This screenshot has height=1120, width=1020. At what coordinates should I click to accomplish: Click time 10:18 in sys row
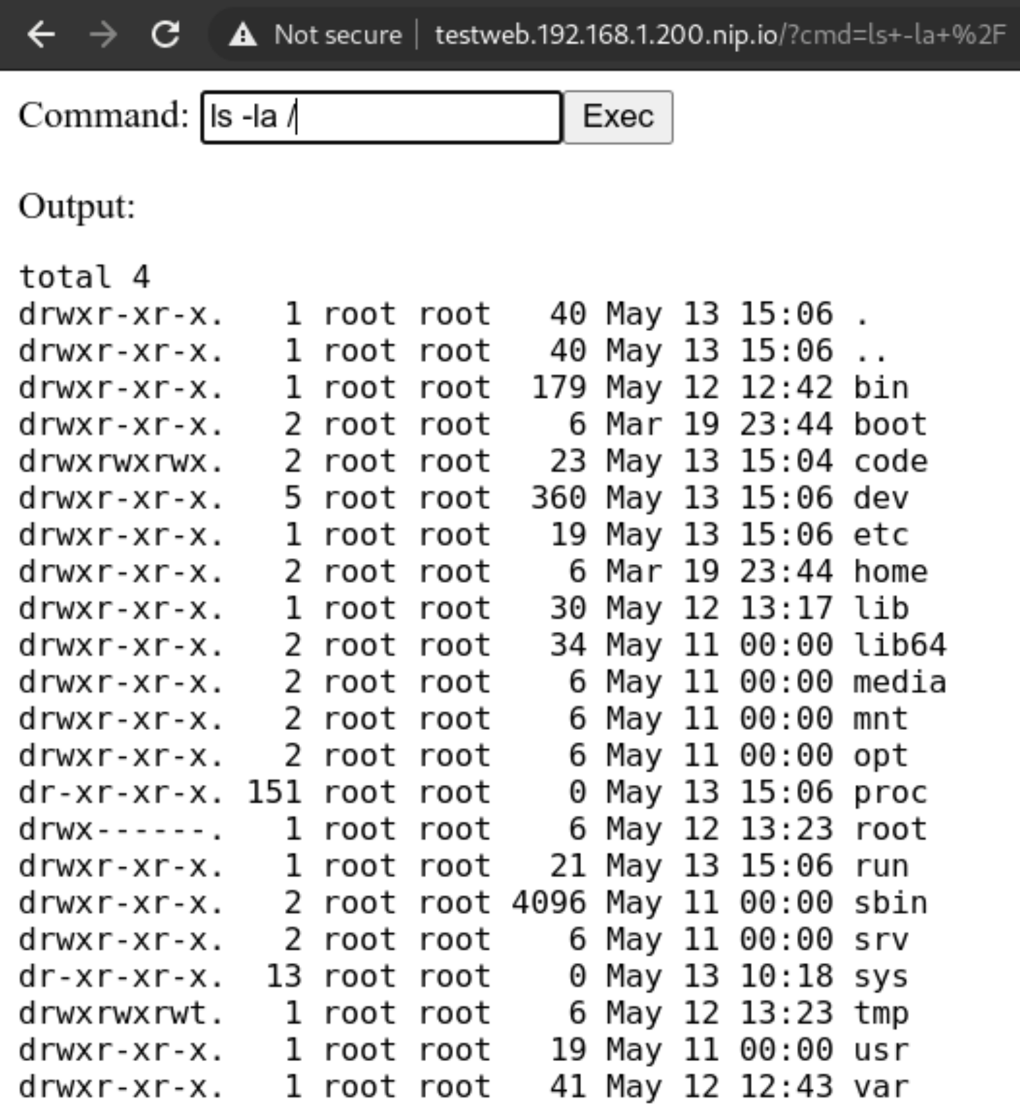point(786,976)
